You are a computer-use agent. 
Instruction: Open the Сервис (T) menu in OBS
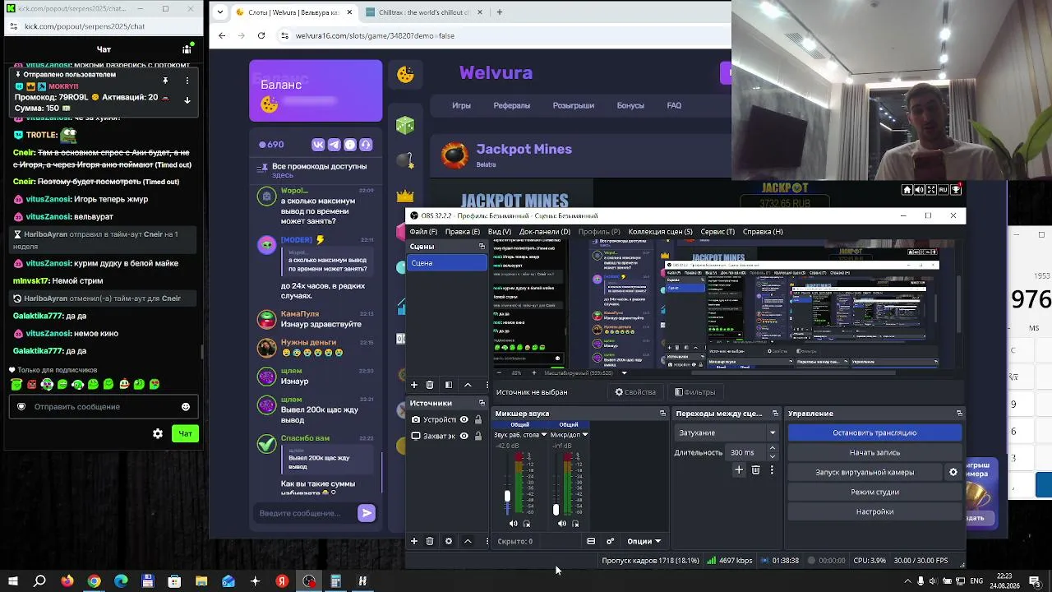717,232
